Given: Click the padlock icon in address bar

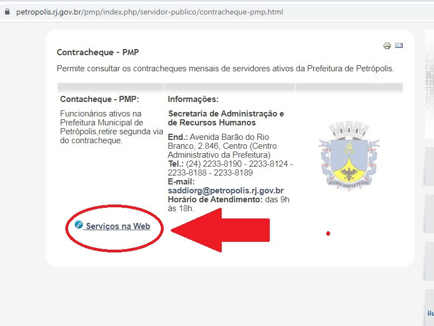Looking at the screenshot, I should pyautogui.click(x=7, y=12).
